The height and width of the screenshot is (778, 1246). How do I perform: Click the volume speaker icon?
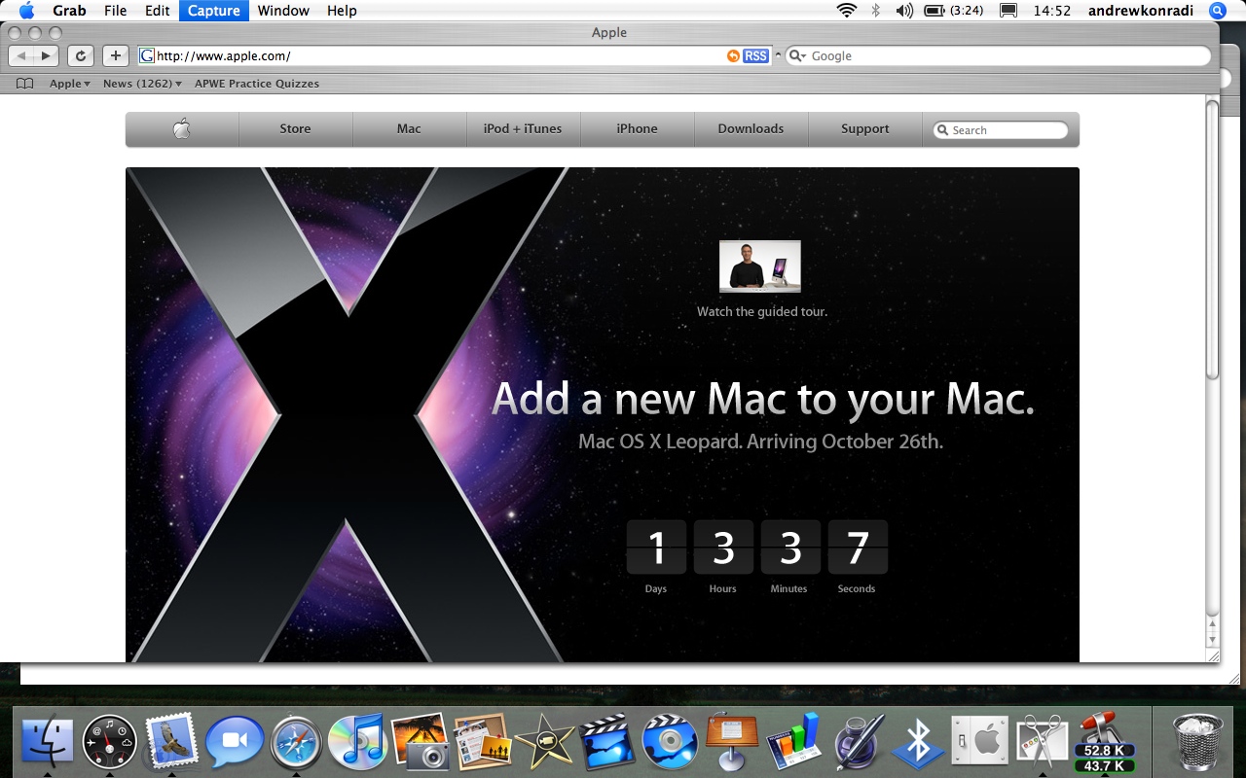click(904, 11)
